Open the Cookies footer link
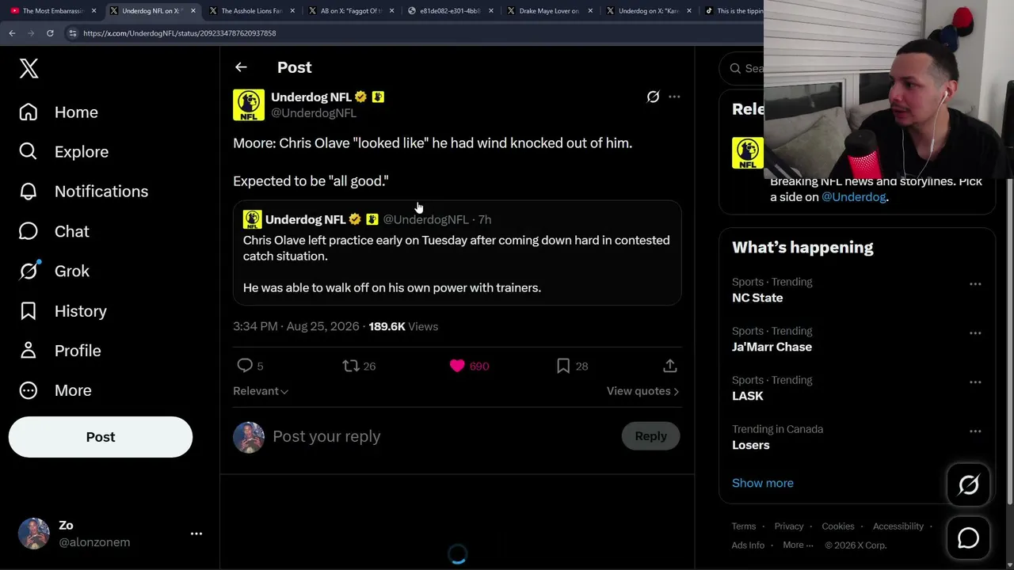Screen dimensions: 1014x570 (838, 526)
